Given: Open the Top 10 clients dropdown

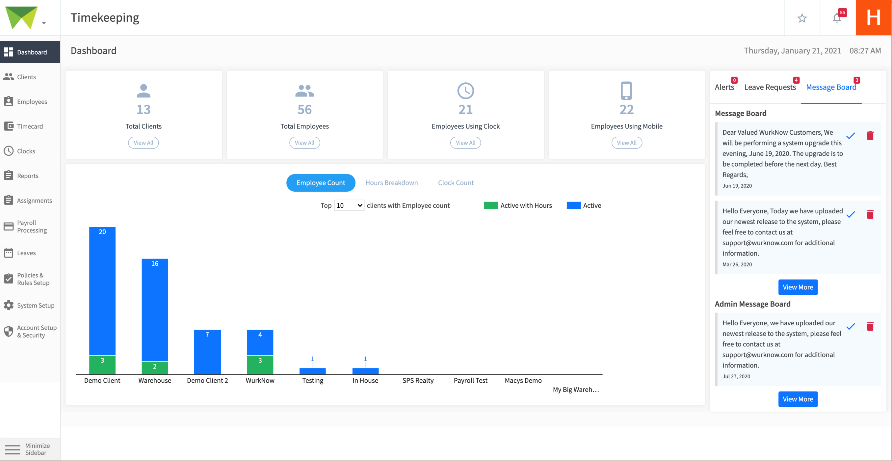Looking at the screenshot, I should 349,205.
